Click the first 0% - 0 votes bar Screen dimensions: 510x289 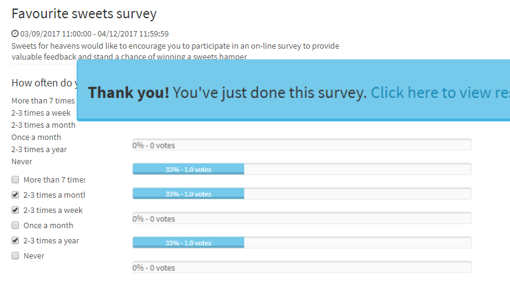point(302,145)
